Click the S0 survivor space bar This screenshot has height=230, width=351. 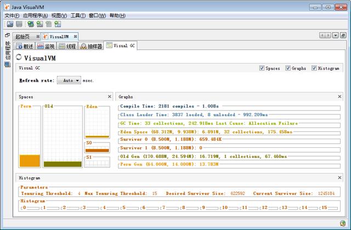97,151
